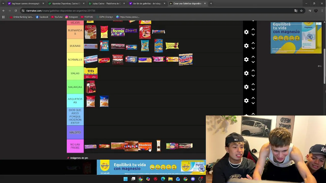Image resolution: width=326 pixels, height=183 pixels.
Task: Close the bplay Casino tab
Action: pyautogui.click(x=124, y=4)
